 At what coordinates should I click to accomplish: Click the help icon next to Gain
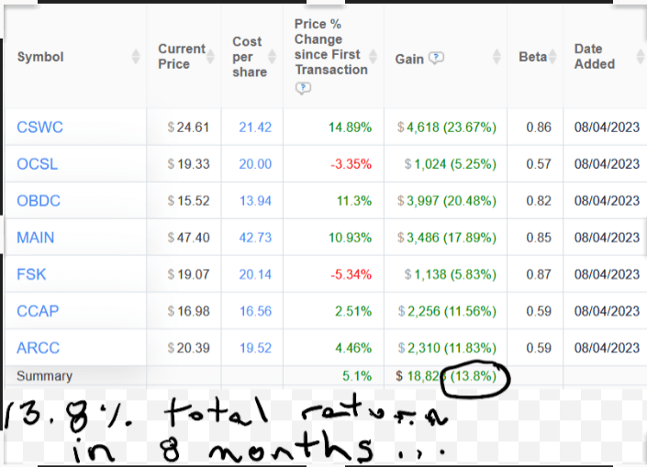coord(437,58)
